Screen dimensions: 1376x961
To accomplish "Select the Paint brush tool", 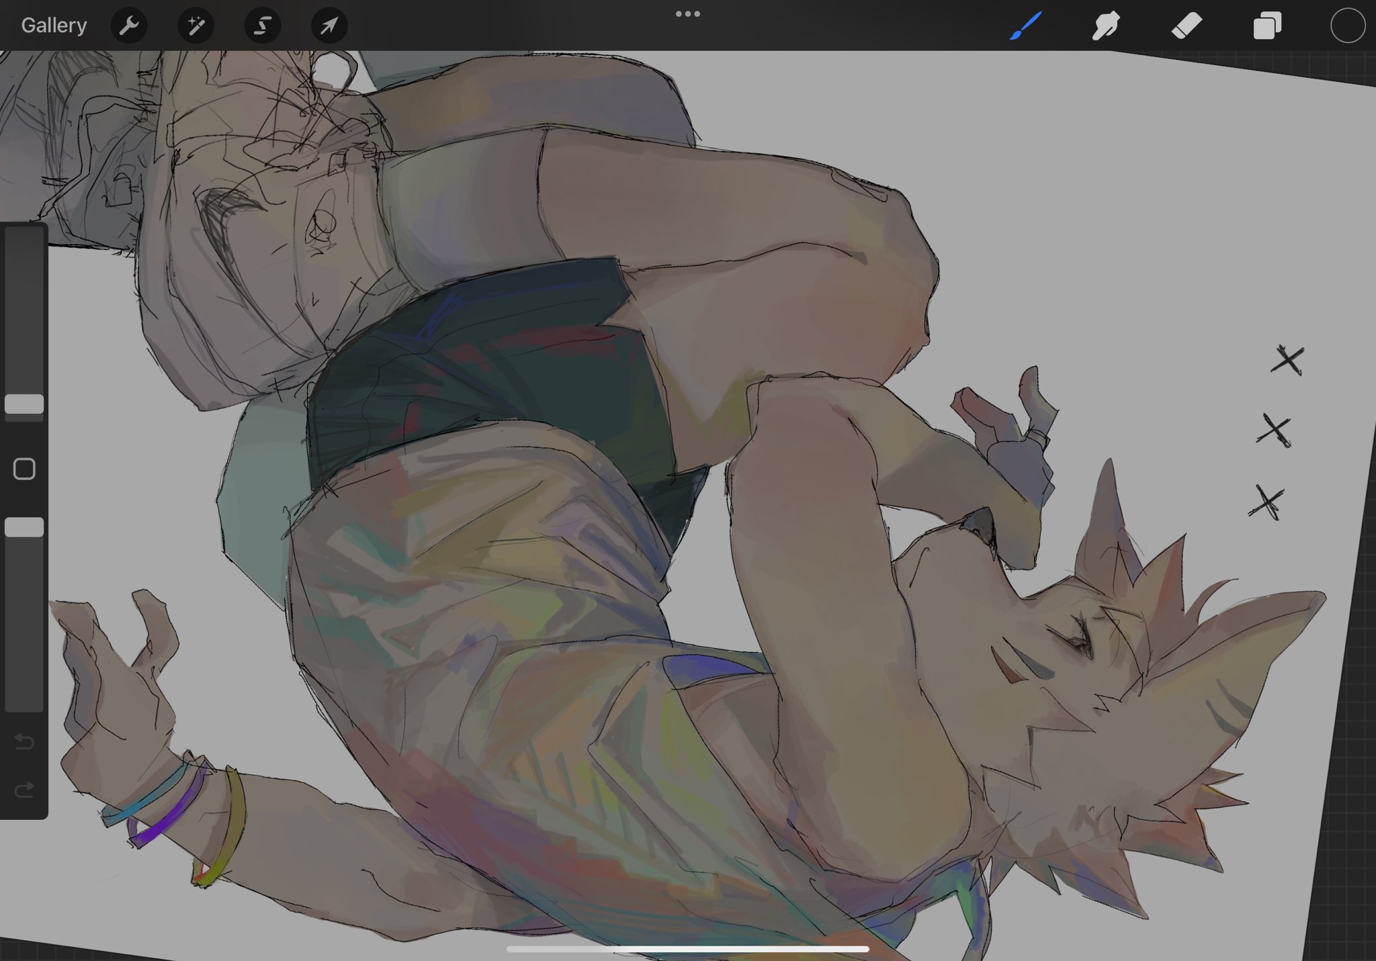I will click(x=1025, y=26).
